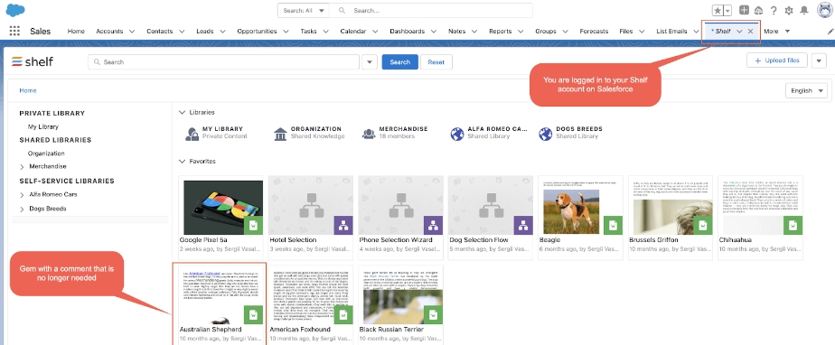Open the Salesforce Help question mark icon
The image size is (835, 345).
coord(774,10)
